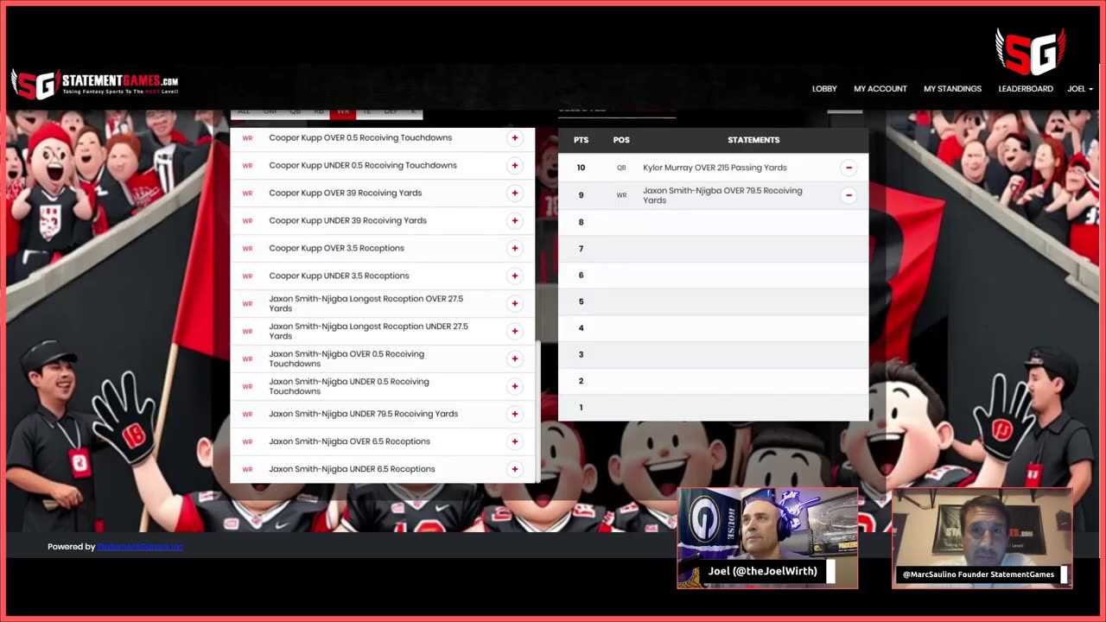
Task: Add Smith-Njigba Longest Reception OVER 27.5 Yards
Action: tap(515, 304)
